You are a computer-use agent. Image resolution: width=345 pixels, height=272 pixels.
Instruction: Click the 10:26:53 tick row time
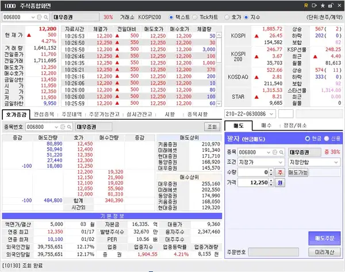point(74,36)
